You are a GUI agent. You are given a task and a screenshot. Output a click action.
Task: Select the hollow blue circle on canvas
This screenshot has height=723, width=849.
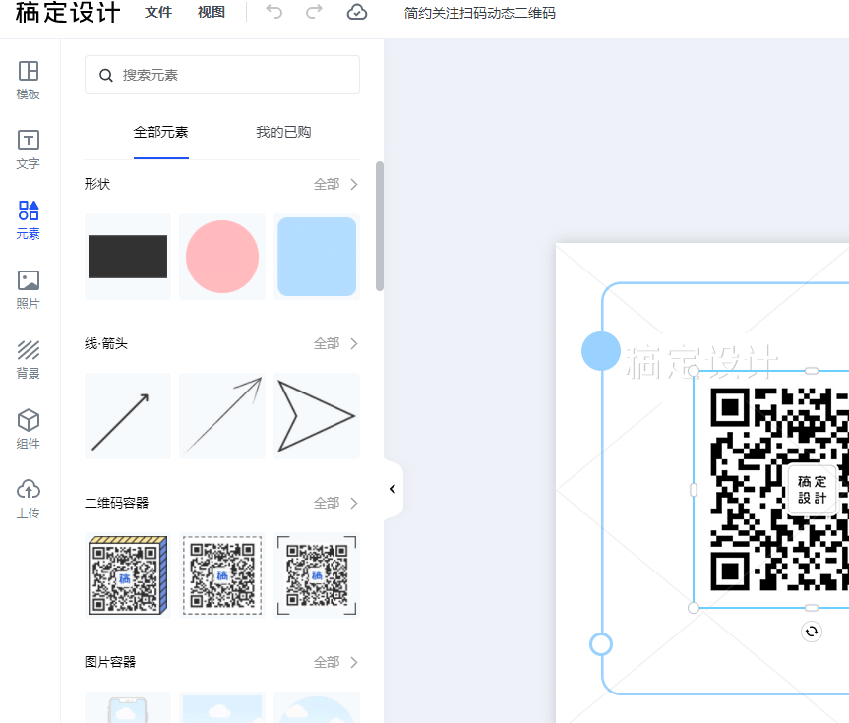601,644
